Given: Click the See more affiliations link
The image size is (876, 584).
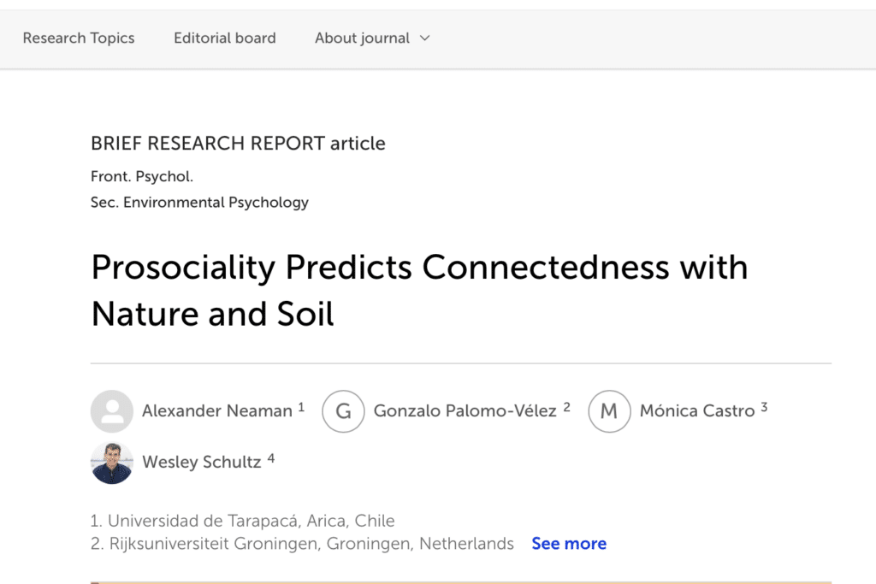Looking at the screenshot, I should click(x=569, y=544).
